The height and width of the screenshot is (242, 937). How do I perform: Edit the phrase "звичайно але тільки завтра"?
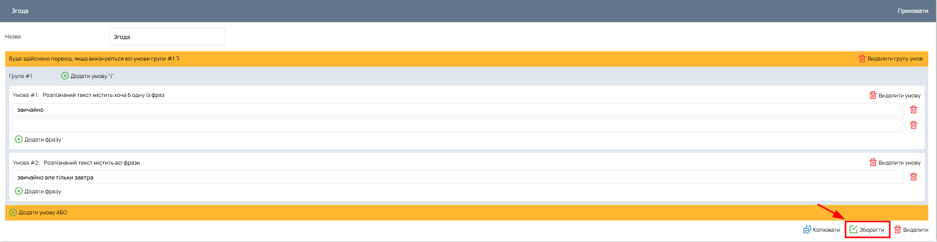coord(457,177)
